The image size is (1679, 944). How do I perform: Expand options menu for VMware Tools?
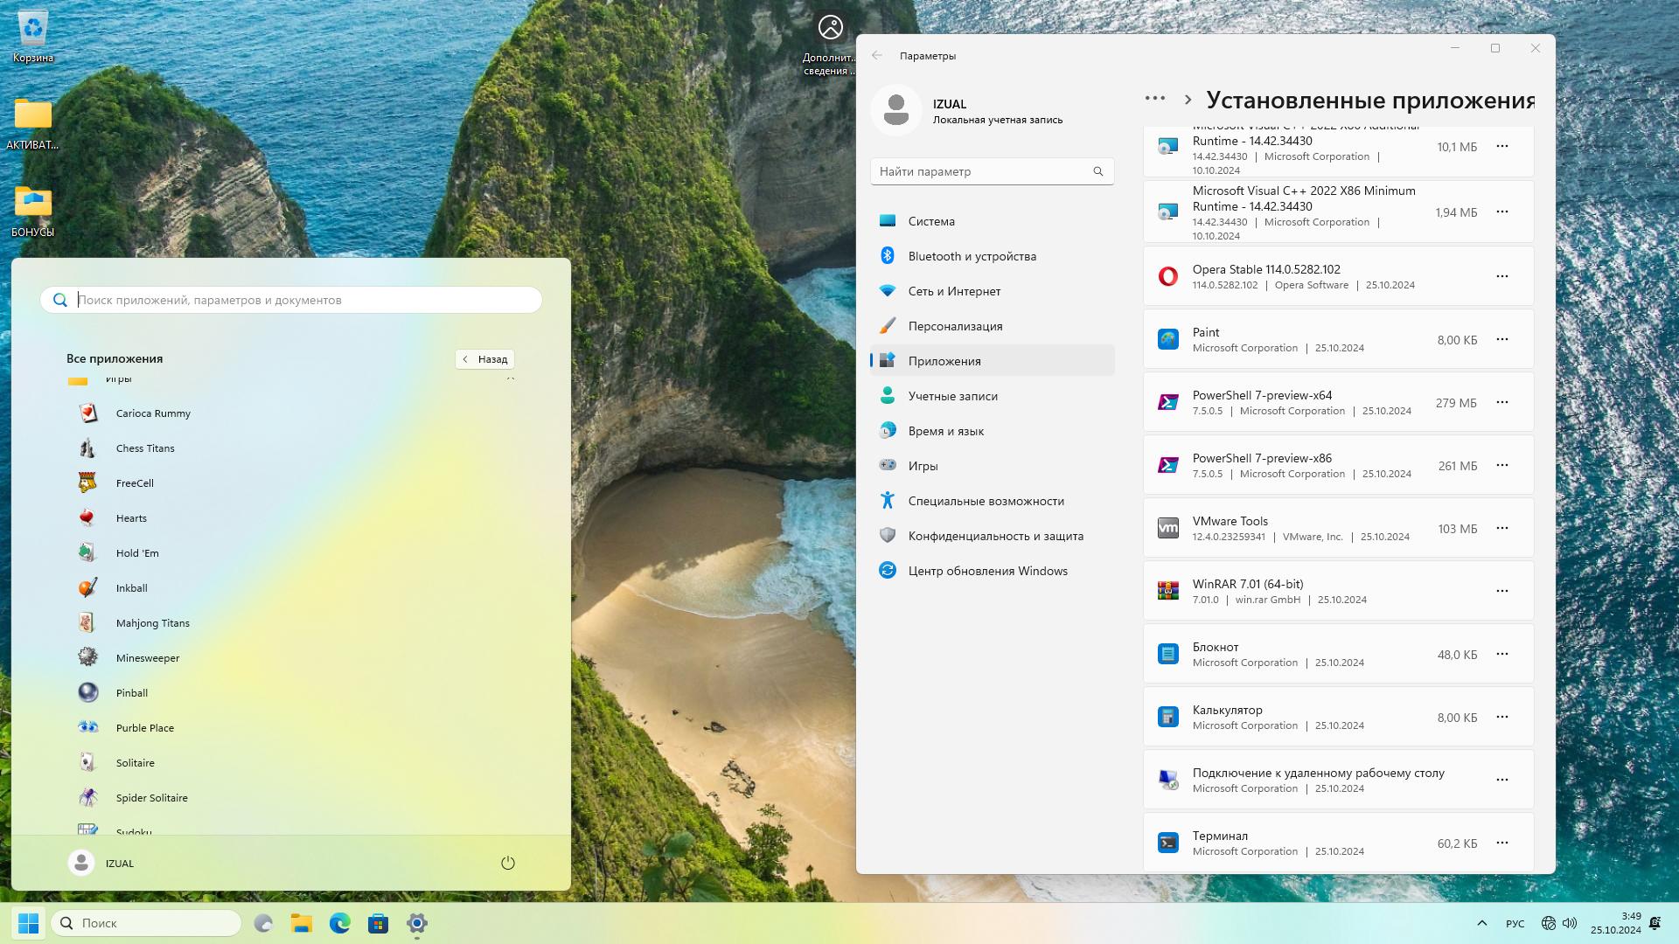[x=1501, y=528]
